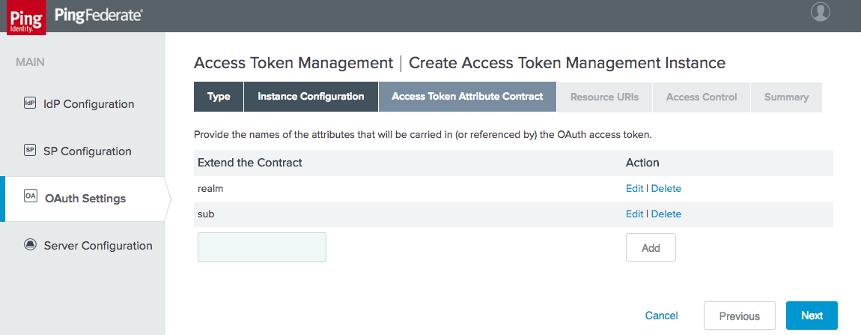Viewport: 861px width, 335px height.
Task: Click the Ping Identity logo
Action: pyautogui.click(x=26, y=17)
